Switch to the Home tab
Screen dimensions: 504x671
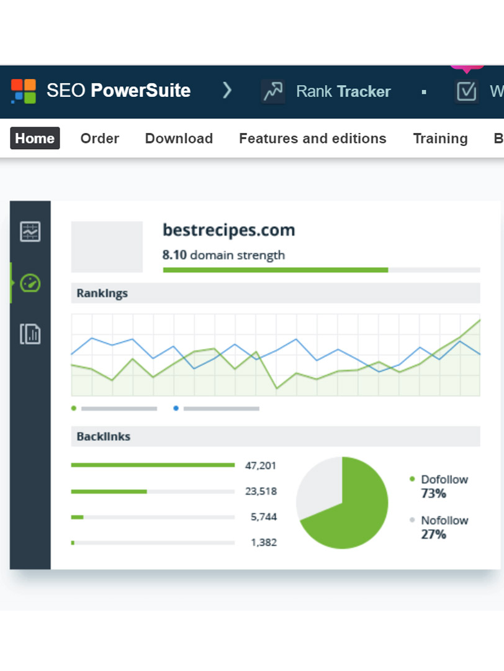[x=34, y=139]
